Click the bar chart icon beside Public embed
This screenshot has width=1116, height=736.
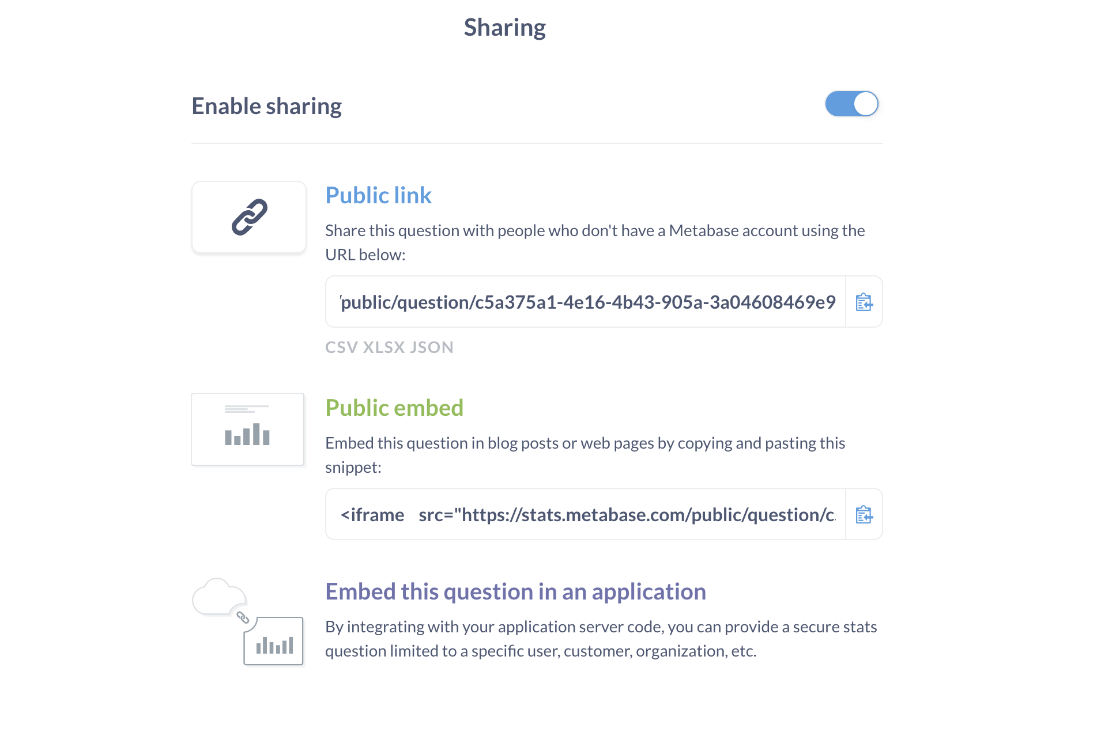247,430
